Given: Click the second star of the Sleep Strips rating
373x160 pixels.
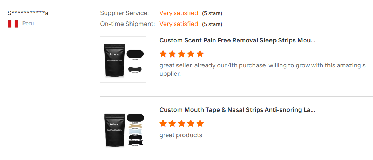Looking at the screenshot, I should (x=172, y=54).
